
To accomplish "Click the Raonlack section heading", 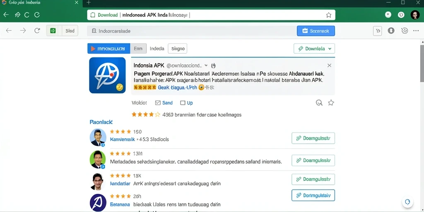I will (x=101, y=122).
